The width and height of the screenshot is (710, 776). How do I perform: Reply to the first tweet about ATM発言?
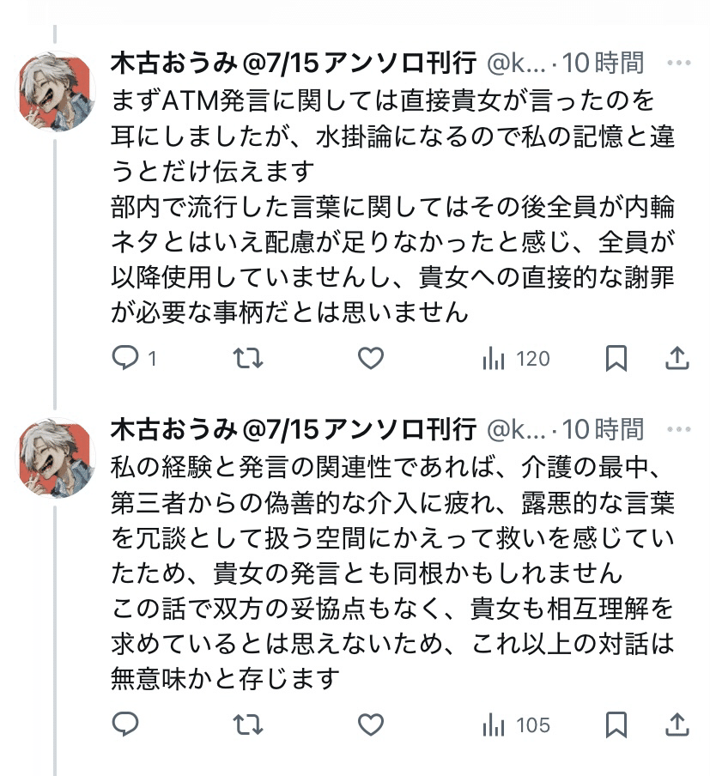pos(126,359)
